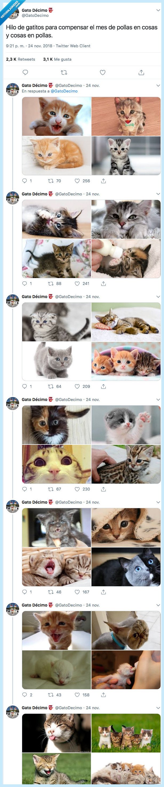Image resolution: width=164 pixels, height=787 pixels.
Task: Toggle like on the tweet showing 230
Action: [77, 488]
